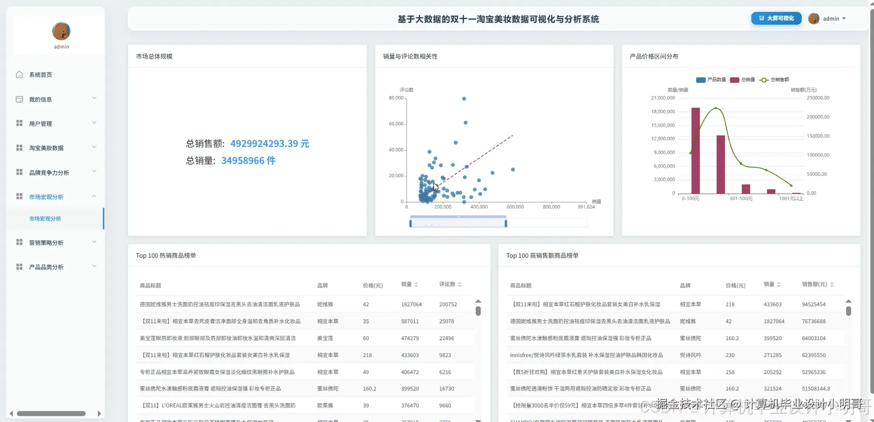874x422 pixels.
Task: Sort high-revenue table by 销售额(元) arrows
Action: (x=832, y=284)
